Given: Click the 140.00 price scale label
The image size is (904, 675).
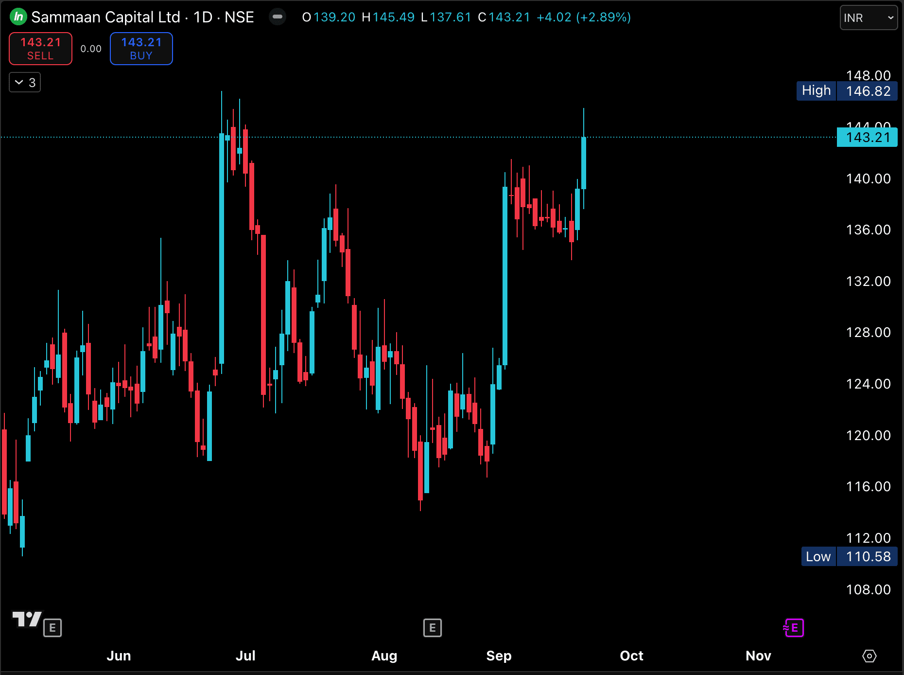Looking at the screenshot, I should tap(869, 178).
